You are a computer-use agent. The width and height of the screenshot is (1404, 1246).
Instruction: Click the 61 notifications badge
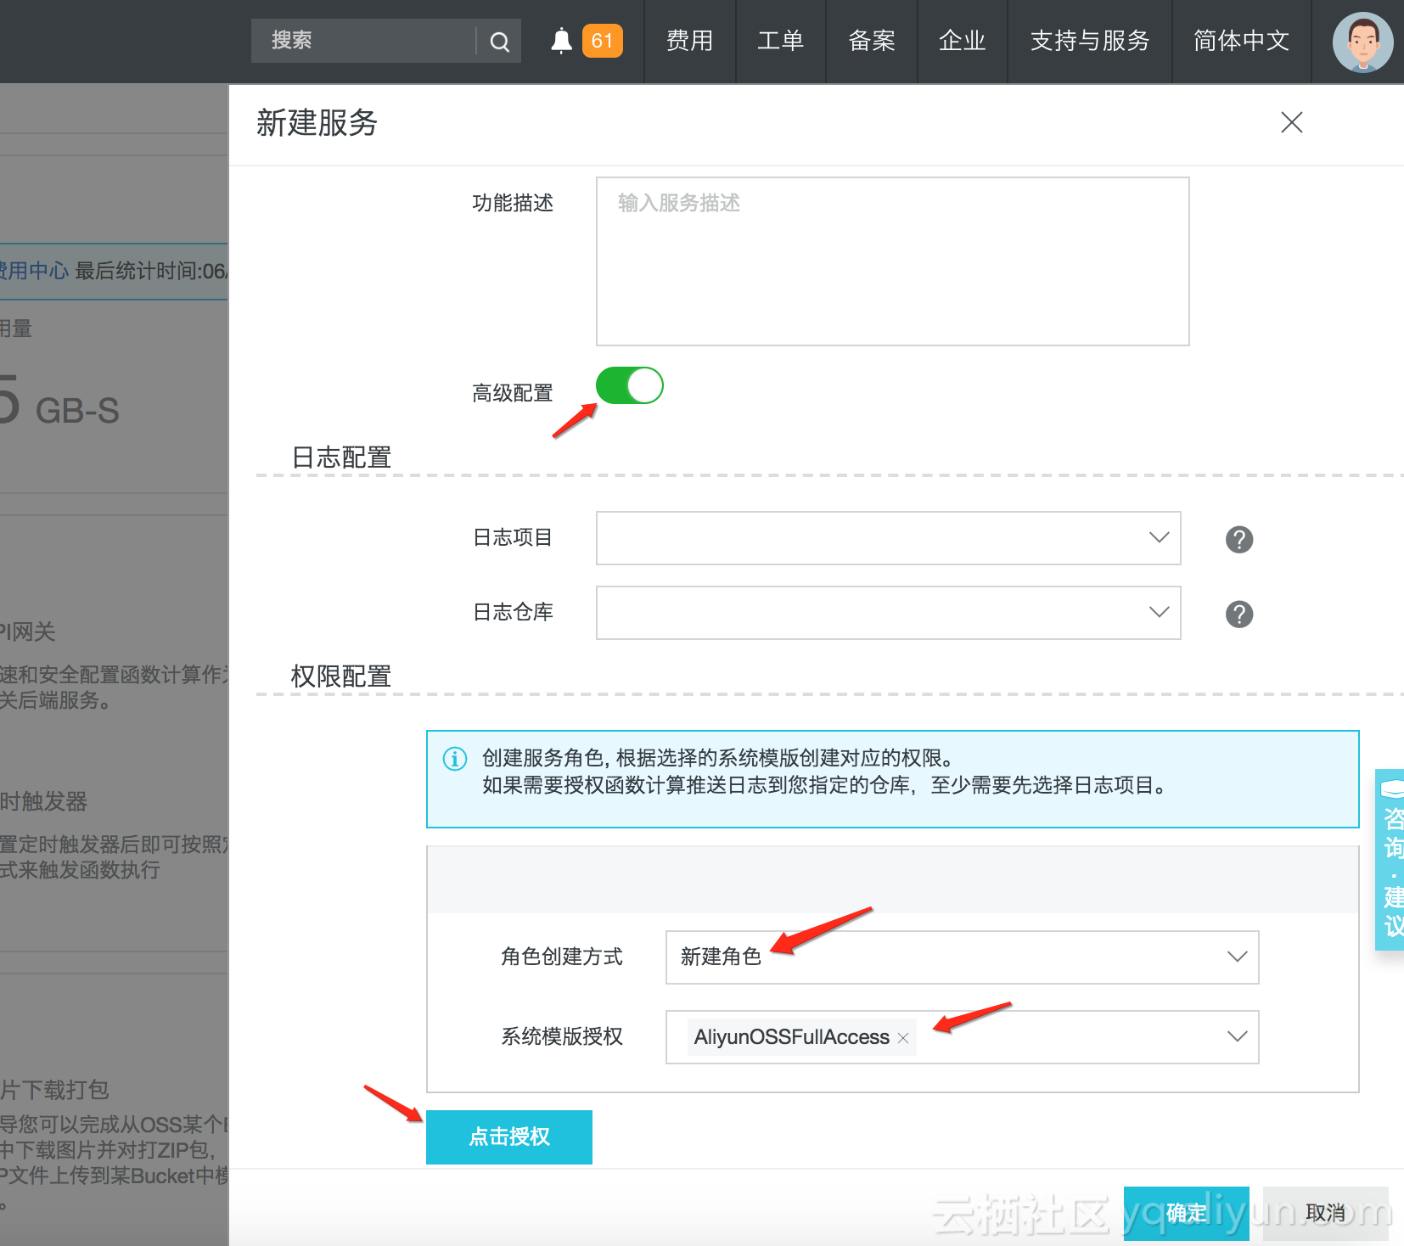tap(603, 41)
